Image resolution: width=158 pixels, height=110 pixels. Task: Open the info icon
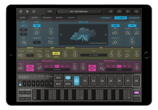click(34, 12)
